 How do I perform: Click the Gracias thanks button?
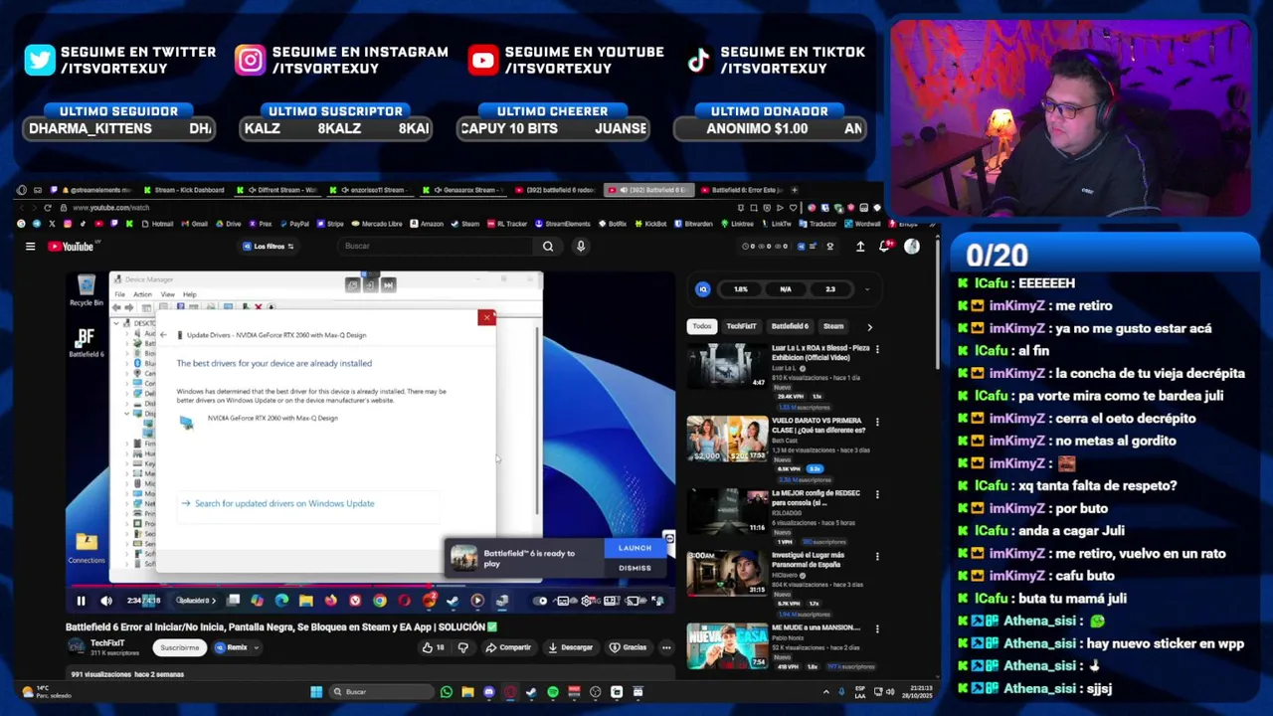tap(628, 647)
